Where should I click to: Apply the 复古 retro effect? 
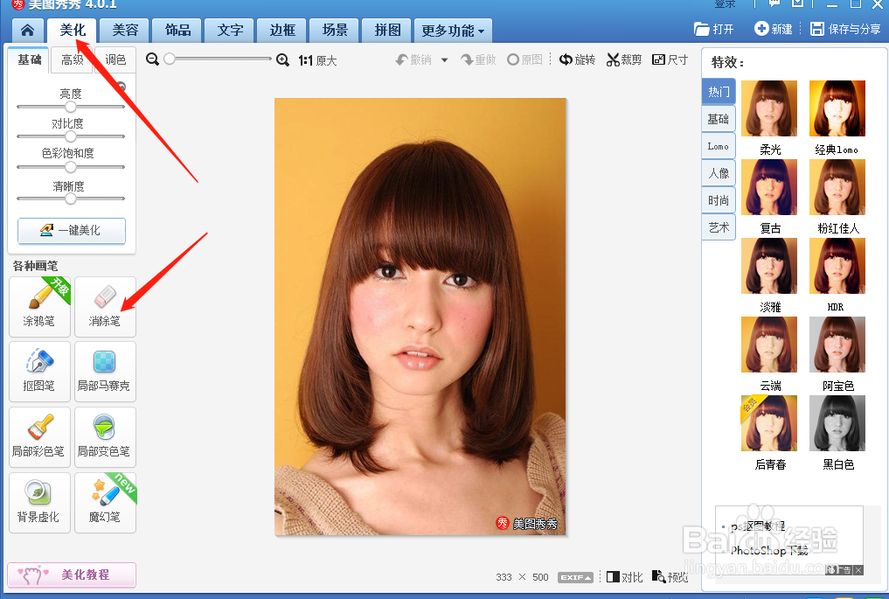(x=769, y=187)
